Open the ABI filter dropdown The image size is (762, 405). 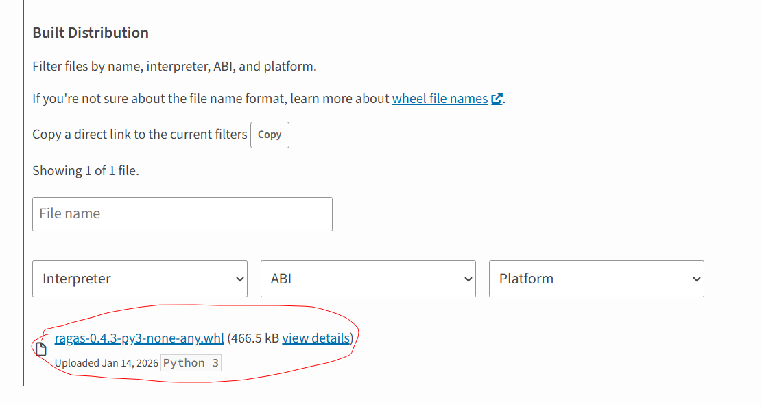pos(368,279)
